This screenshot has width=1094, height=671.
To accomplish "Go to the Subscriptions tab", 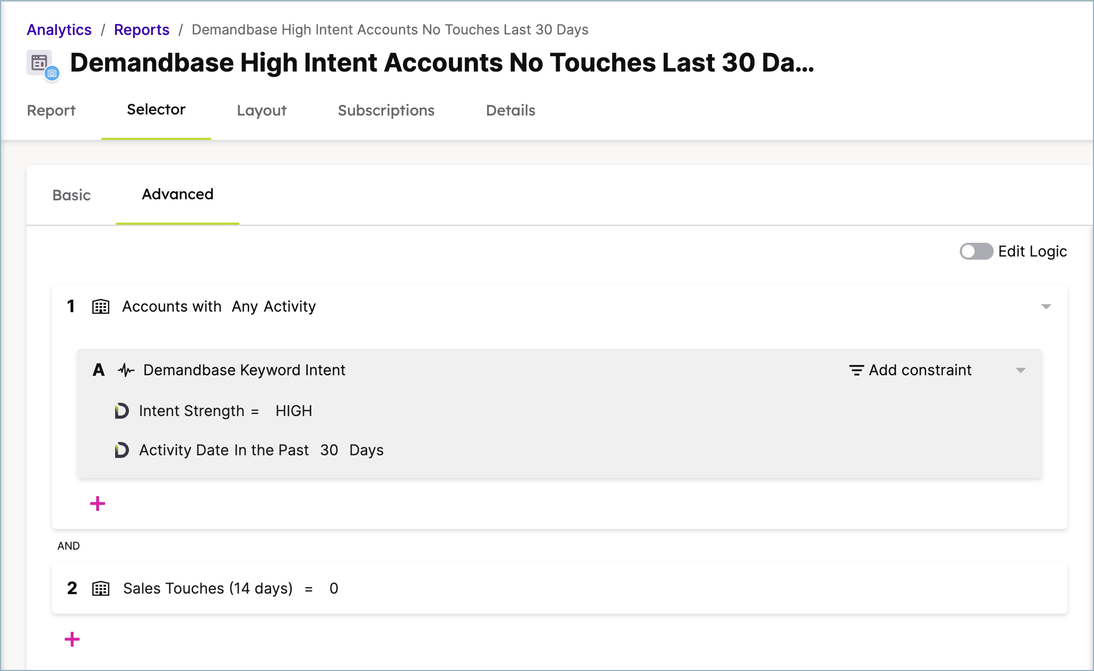I will pyautogui.click(x=386, y=110).
